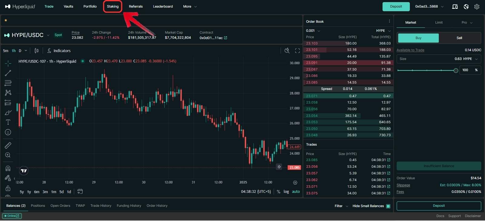Toggle stay in drawing mode pencil-lock

pos(8,178)
